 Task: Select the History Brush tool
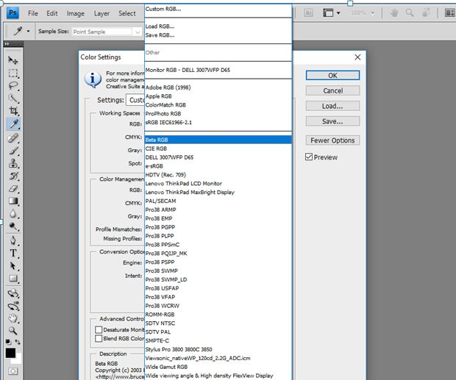coord(13,176)
